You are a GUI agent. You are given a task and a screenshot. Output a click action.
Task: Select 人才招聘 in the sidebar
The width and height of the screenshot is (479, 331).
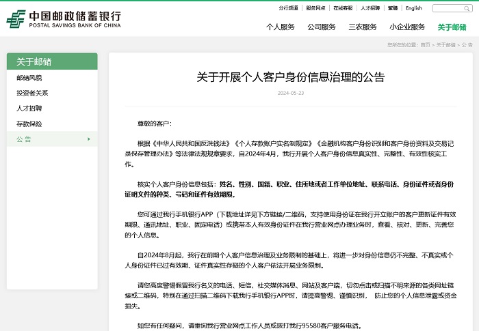pos(29,109)
